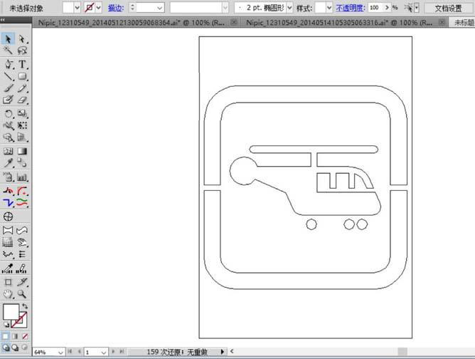
Task: Set paint mode to Color
Action: tap(6, 336)
